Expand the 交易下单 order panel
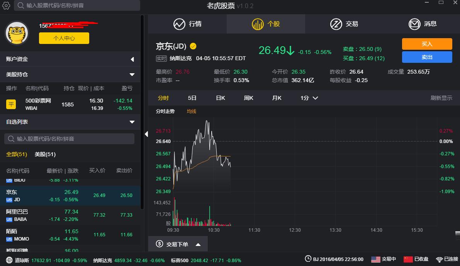This screenshot has width=460, height=266. click(x=178, y=244)
